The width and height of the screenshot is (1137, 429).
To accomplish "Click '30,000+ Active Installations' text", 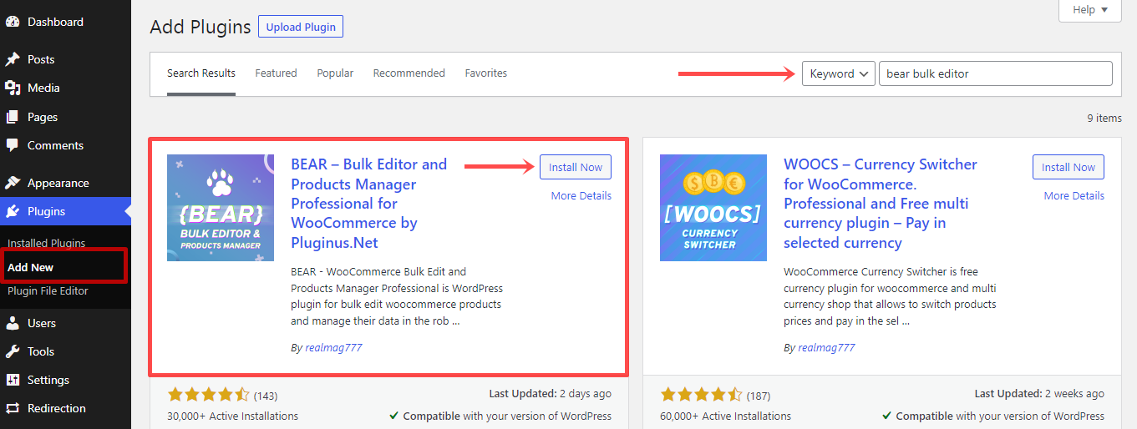I will pos(232,416).
